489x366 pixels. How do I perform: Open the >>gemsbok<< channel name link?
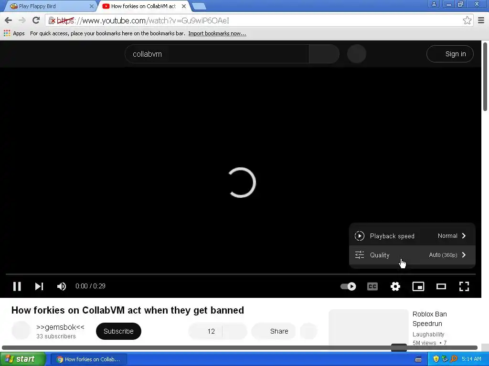pyautogui.click(x=60, y=327)
